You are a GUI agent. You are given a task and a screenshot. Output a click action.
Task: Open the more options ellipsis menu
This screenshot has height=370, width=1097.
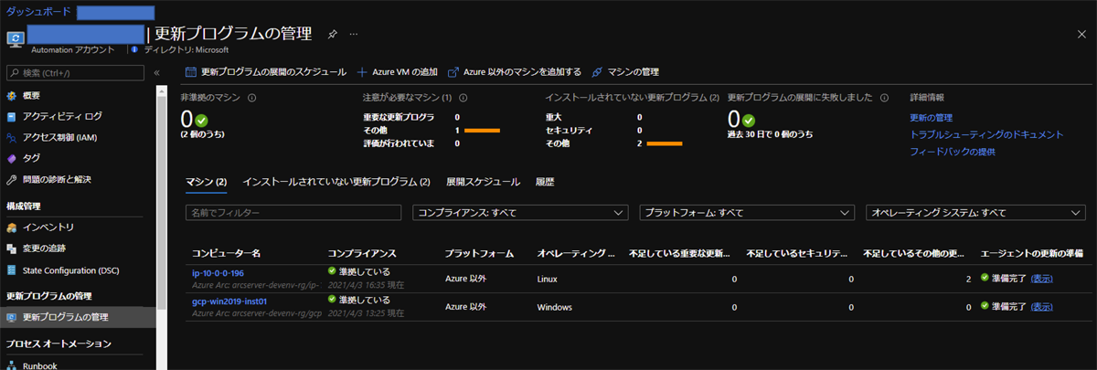click(353, 34)
